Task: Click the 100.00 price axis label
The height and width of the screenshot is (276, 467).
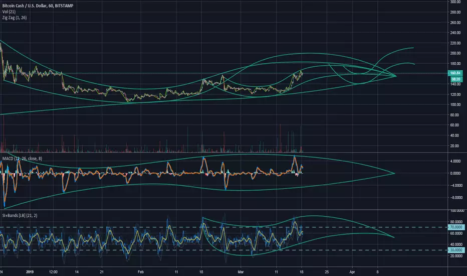Action: tap(455, 104)
